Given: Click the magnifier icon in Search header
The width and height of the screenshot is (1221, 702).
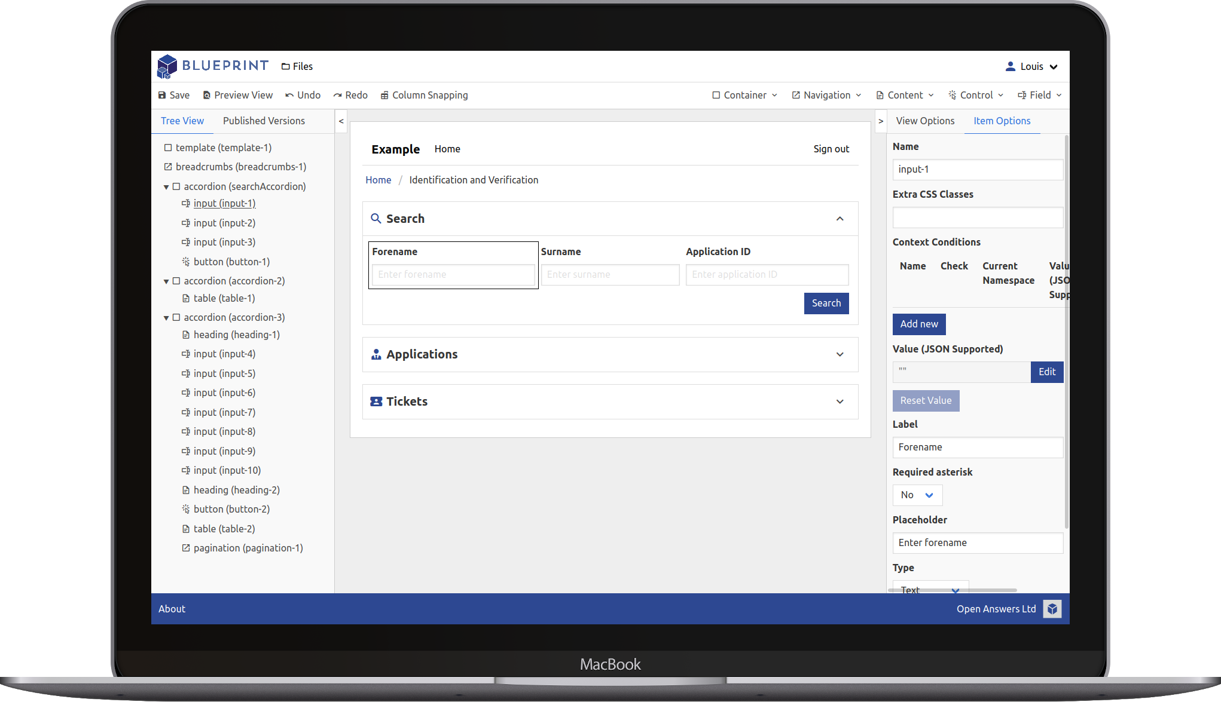Looking at the screenshot, I should 376,219.
